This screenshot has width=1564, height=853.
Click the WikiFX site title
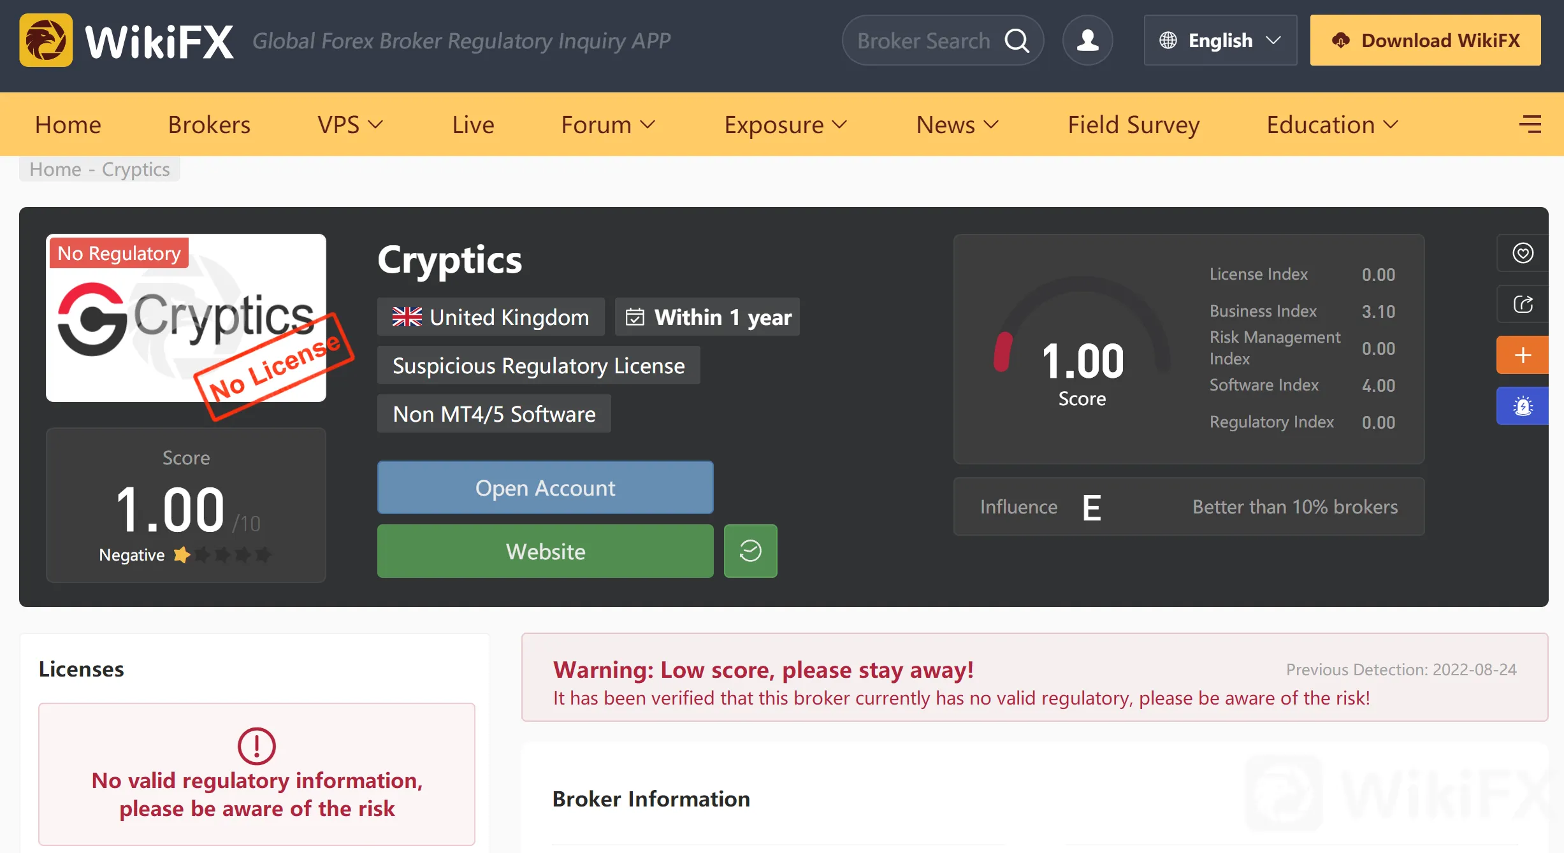159,41
